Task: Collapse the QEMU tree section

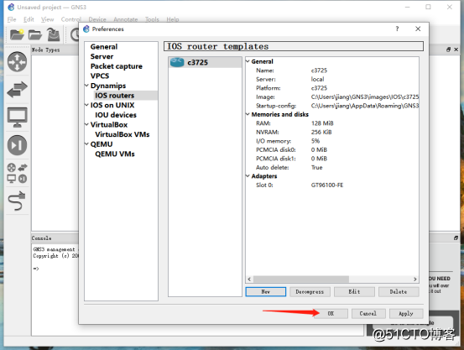Action: click(x=86, y=144)
